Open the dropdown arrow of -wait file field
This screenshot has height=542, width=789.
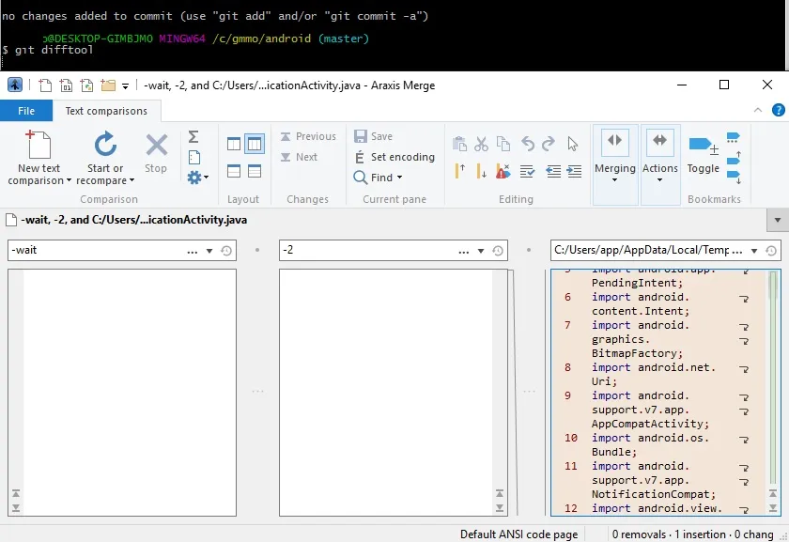tap(209, 251)
